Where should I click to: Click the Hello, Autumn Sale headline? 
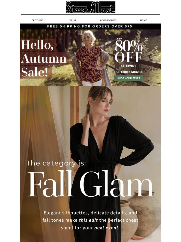44,58
